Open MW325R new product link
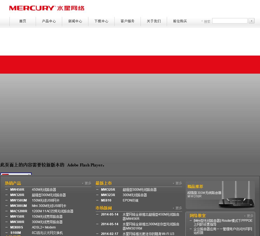260x236 pixels. pyautogui.click(x=108, y=190)
